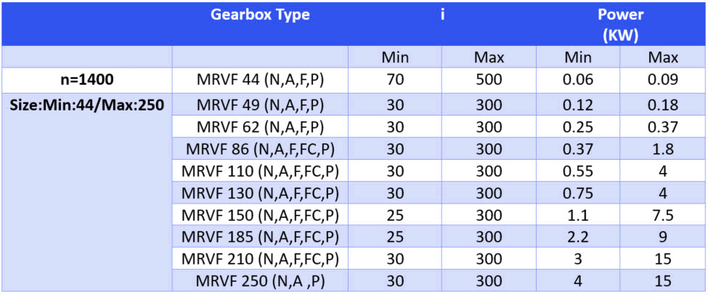
Task: Click i min "25" in MRVF 150 row
Action: (395, 215)
